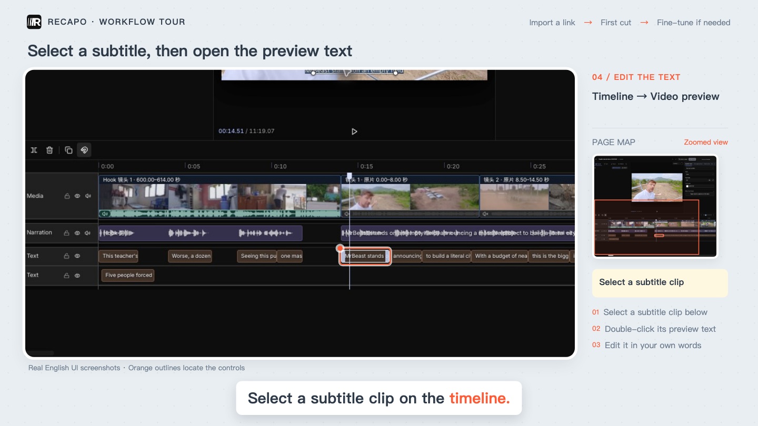
Task: Lock the Media track
Action: [x=67, y=196]
